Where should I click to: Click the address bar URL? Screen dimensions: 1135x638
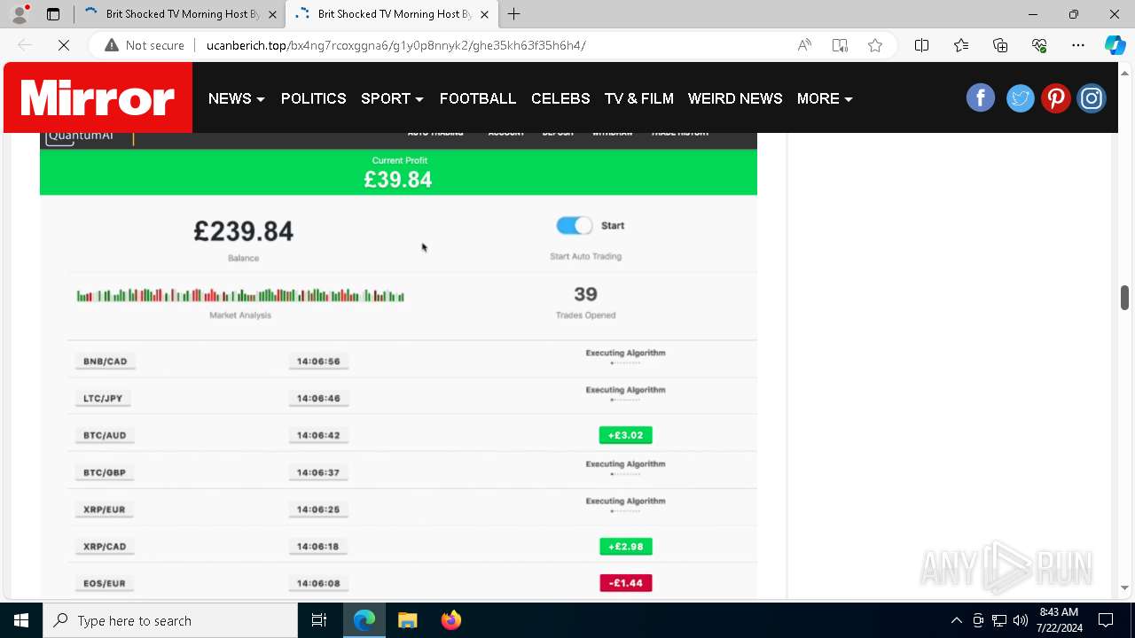pyautogui.click(x=396, y=45)
